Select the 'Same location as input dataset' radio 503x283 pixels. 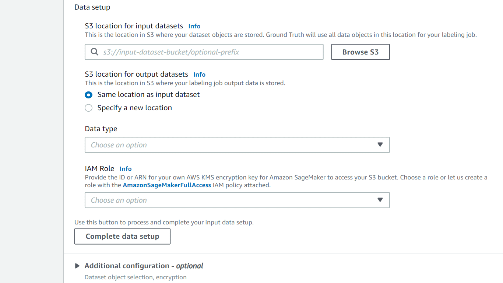tap(88, 95)
